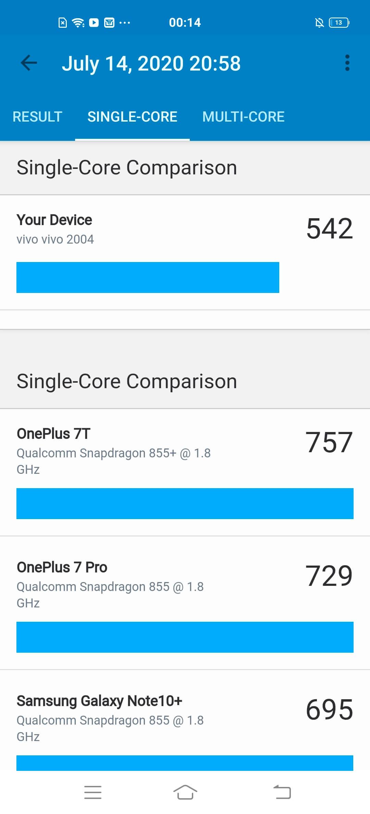Image resolution: width=370 pixels, height=814 pixels.
Task: Tap the back arrow in the header
Action: (29, 63)
